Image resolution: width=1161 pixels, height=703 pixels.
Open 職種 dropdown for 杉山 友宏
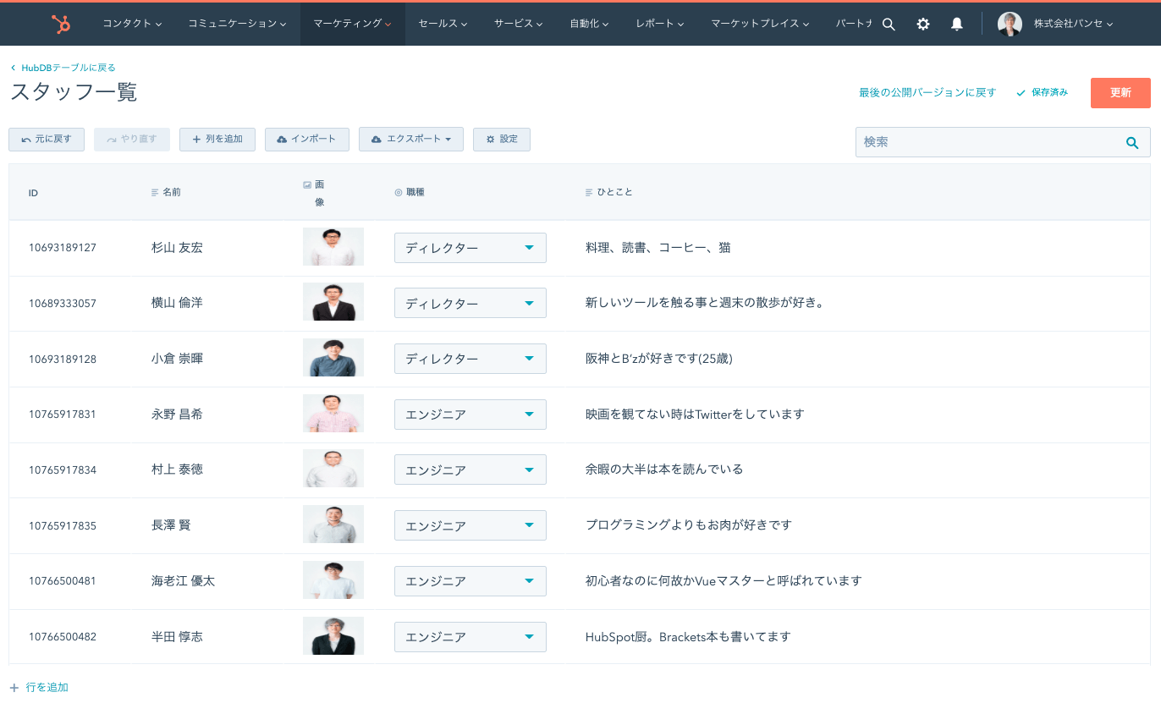(470, 248)
